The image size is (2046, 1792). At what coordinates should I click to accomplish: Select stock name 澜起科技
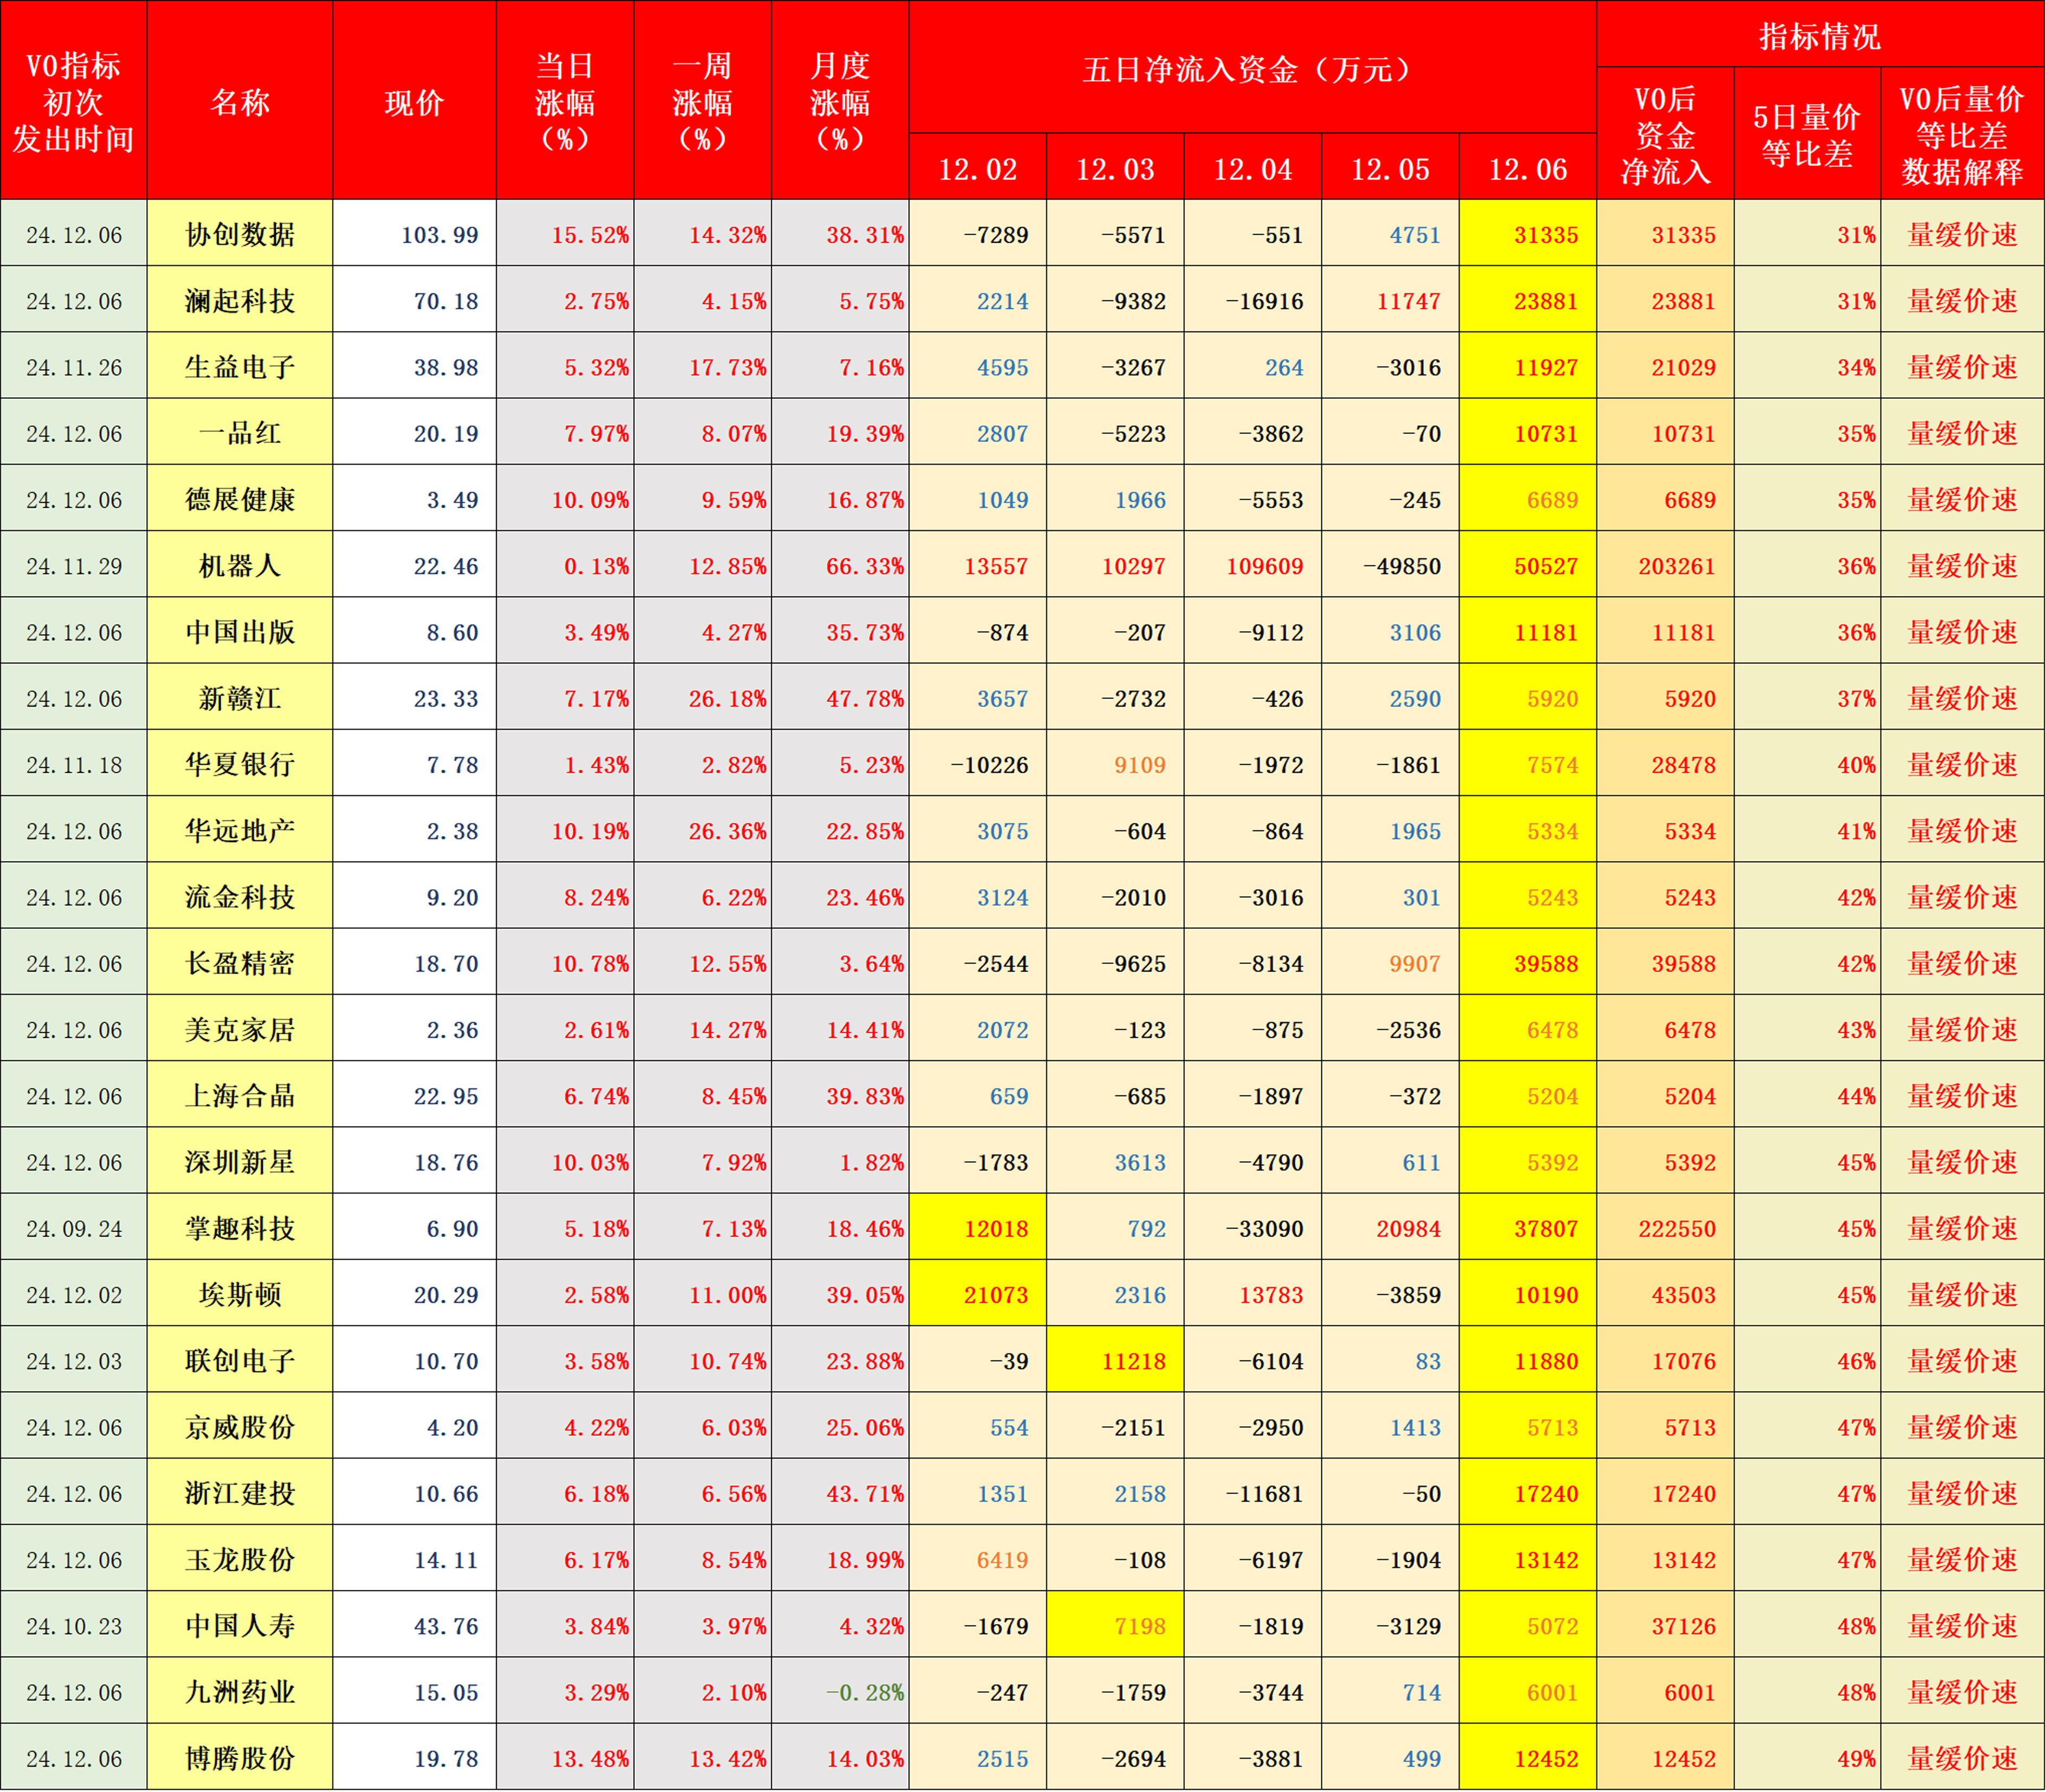click(x=240, y=300)
